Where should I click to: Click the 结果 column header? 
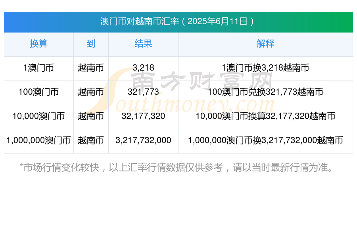(143, 44)
